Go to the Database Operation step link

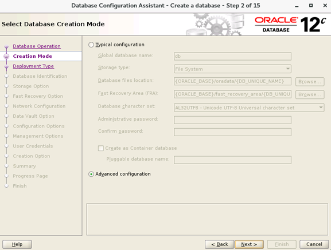pos(37,46)
